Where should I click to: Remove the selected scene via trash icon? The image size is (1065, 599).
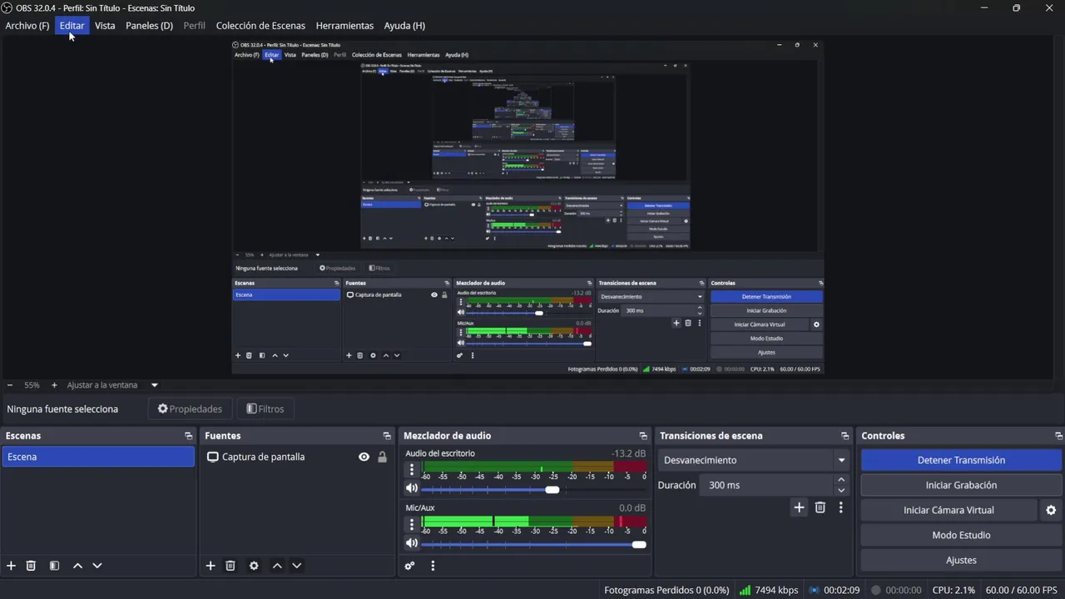[31, 566]
